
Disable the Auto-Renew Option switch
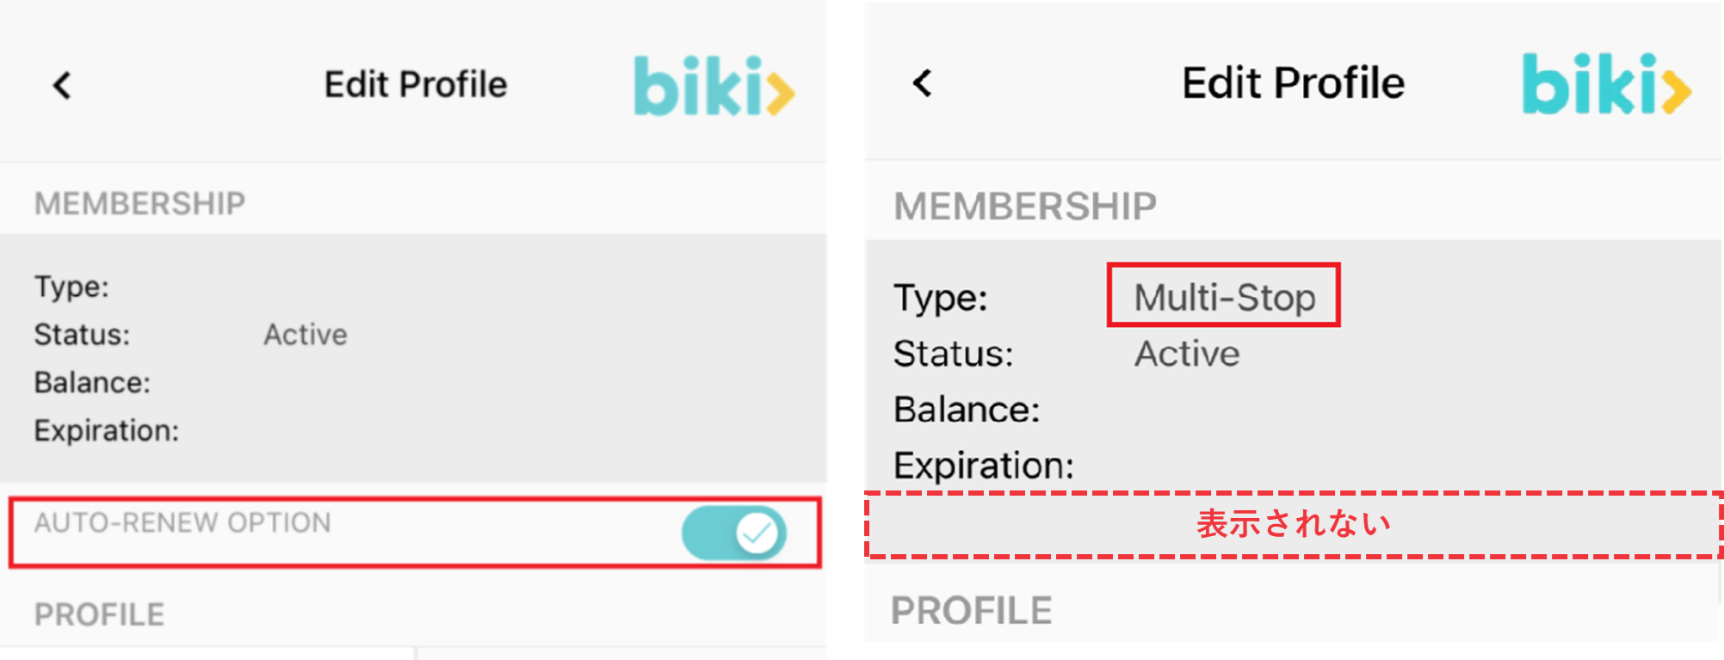[x=734, y=533]
